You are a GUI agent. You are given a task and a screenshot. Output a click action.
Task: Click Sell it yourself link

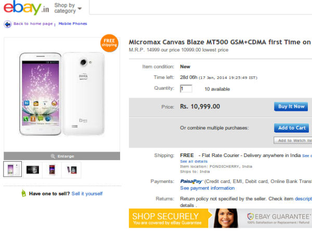87,193
